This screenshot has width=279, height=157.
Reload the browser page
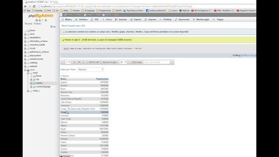(34, 7)
